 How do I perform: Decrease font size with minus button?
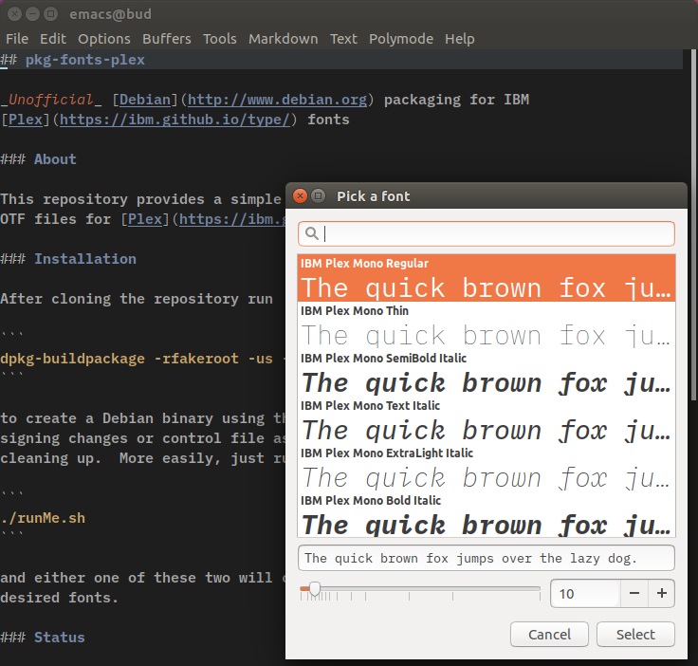634,594
